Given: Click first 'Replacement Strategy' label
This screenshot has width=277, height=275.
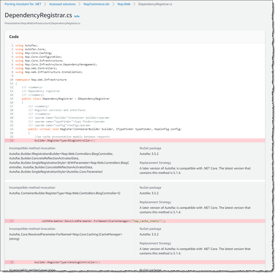Looking at the screenshot, I should [x=155, y=163].
